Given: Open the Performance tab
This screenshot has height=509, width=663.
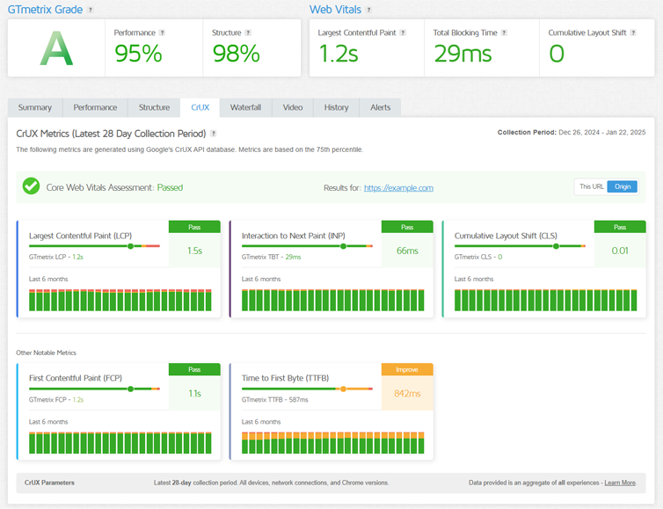Looking at the screenshot, I should 95,107.
